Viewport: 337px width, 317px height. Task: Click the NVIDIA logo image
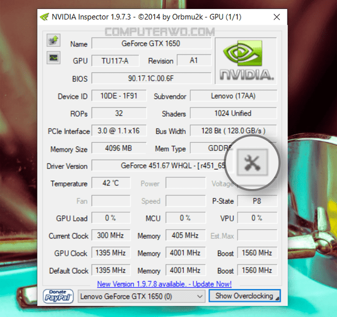click(x=246, y=61)
